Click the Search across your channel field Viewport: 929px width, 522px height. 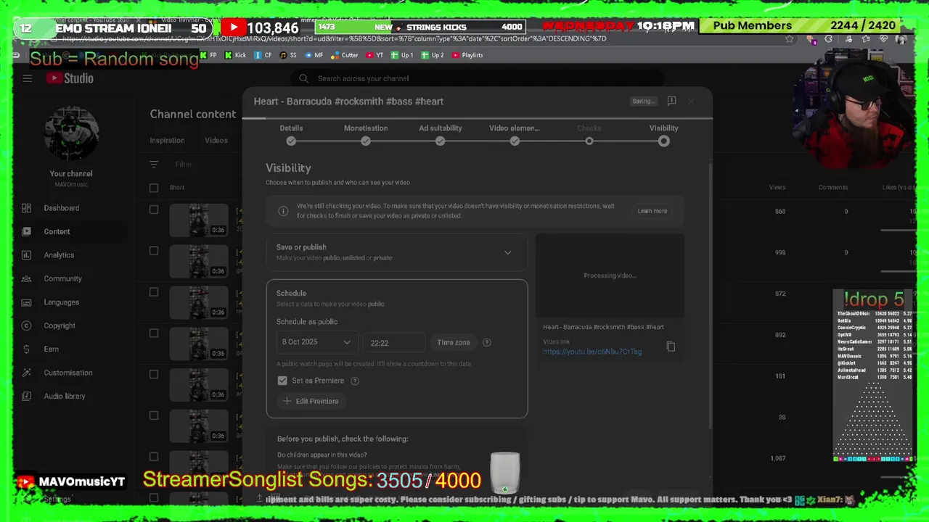tap(479, 78)
